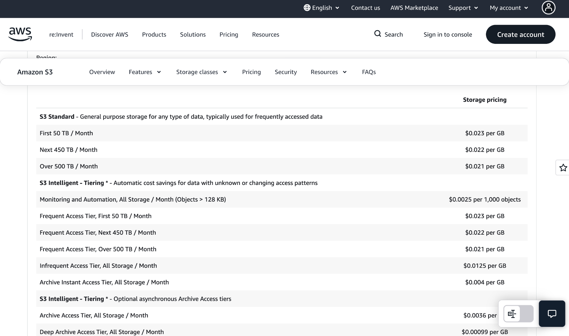Expand the My account dropdown
569x336 pixels.
509,8
